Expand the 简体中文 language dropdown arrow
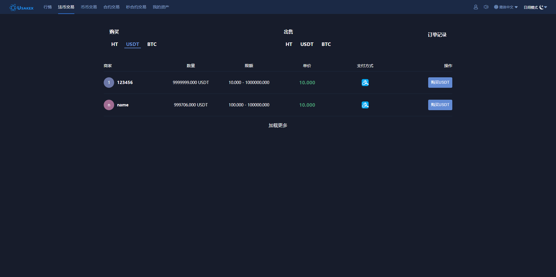Screen dimensions: 556x277 516,7
